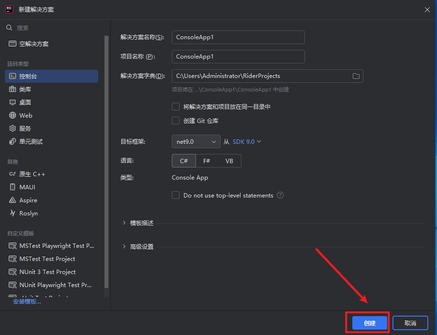
Task: Select C# language option
Action: pos(184,161)
